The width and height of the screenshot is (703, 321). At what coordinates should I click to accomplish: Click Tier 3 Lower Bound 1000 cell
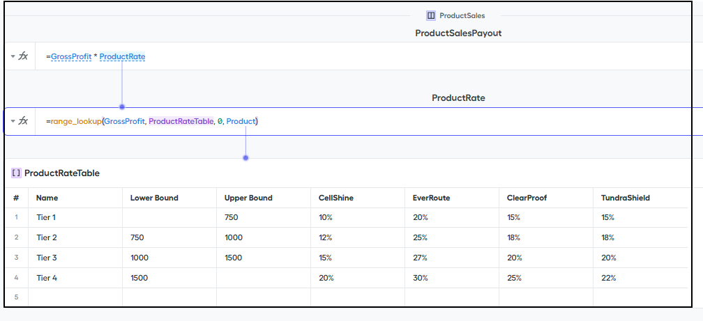[169, 258]
